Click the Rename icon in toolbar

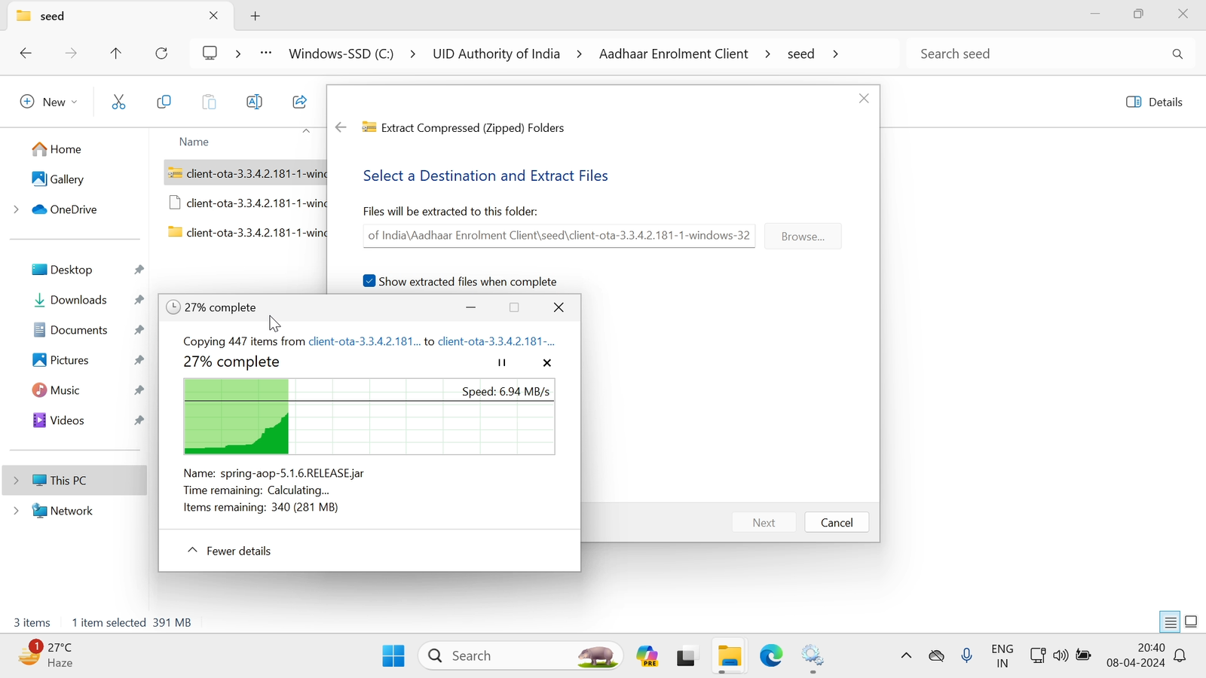(x=254, y=102)
